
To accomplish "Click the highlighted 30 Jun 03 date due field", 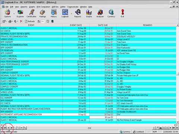I will [103, 117].
